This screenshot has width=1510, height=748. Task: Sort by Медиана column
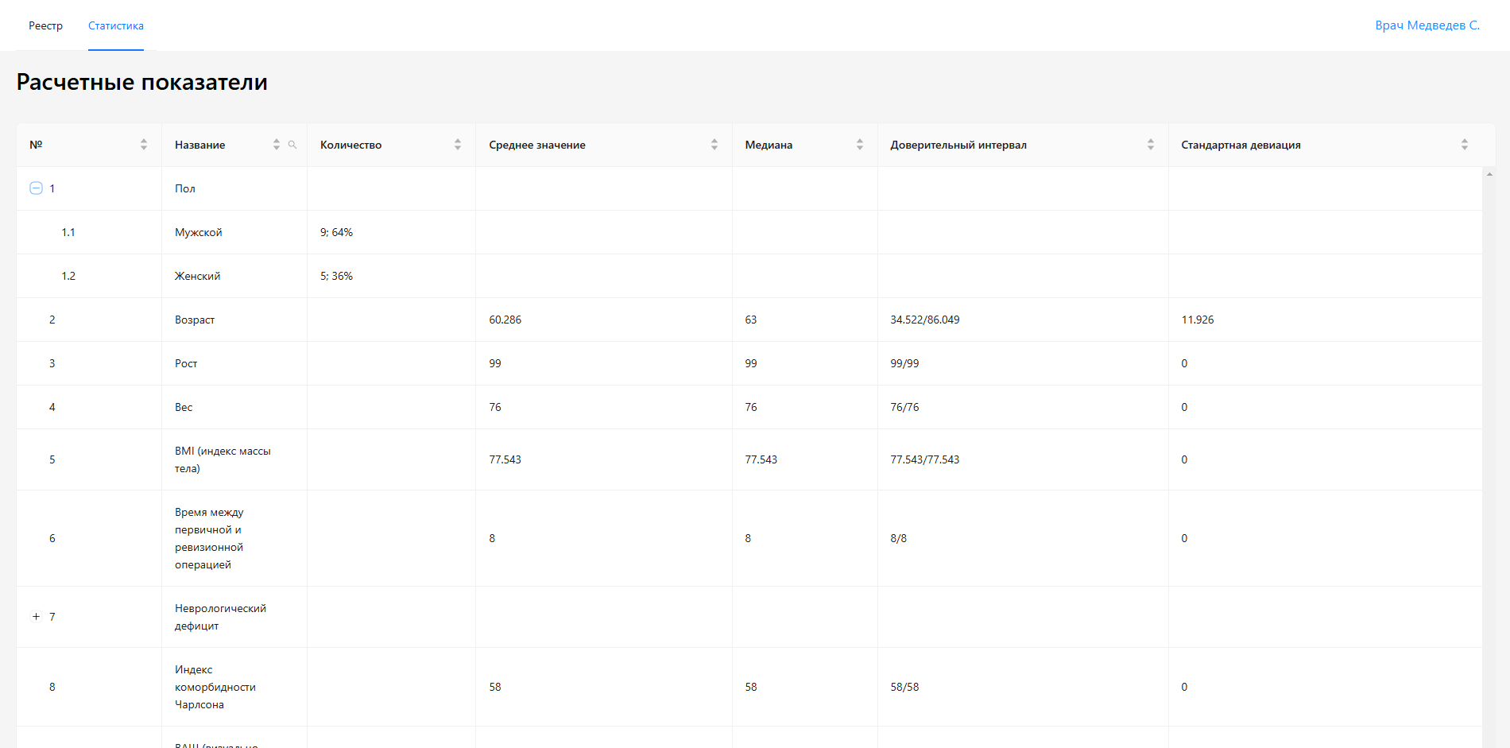click(860, 145)
